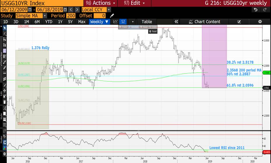
Task: Open the Local CCY currency dropdown arrow
Action: tap(109, 10)
